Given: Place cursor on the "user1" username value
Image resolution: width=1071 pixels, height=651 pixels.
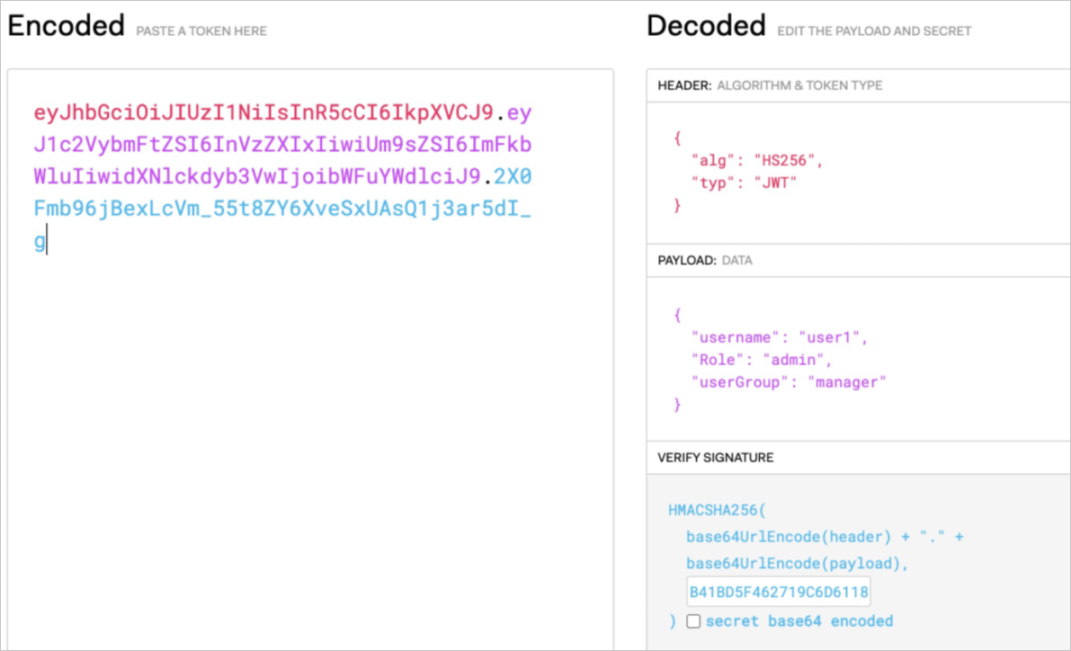Looking at the screenshot, I should pyautogui.click(x=834, y=337).
